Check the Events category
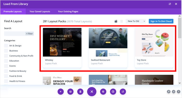Image resolution: width=182 pixels, height=98 pixels. tap(6, 66)
